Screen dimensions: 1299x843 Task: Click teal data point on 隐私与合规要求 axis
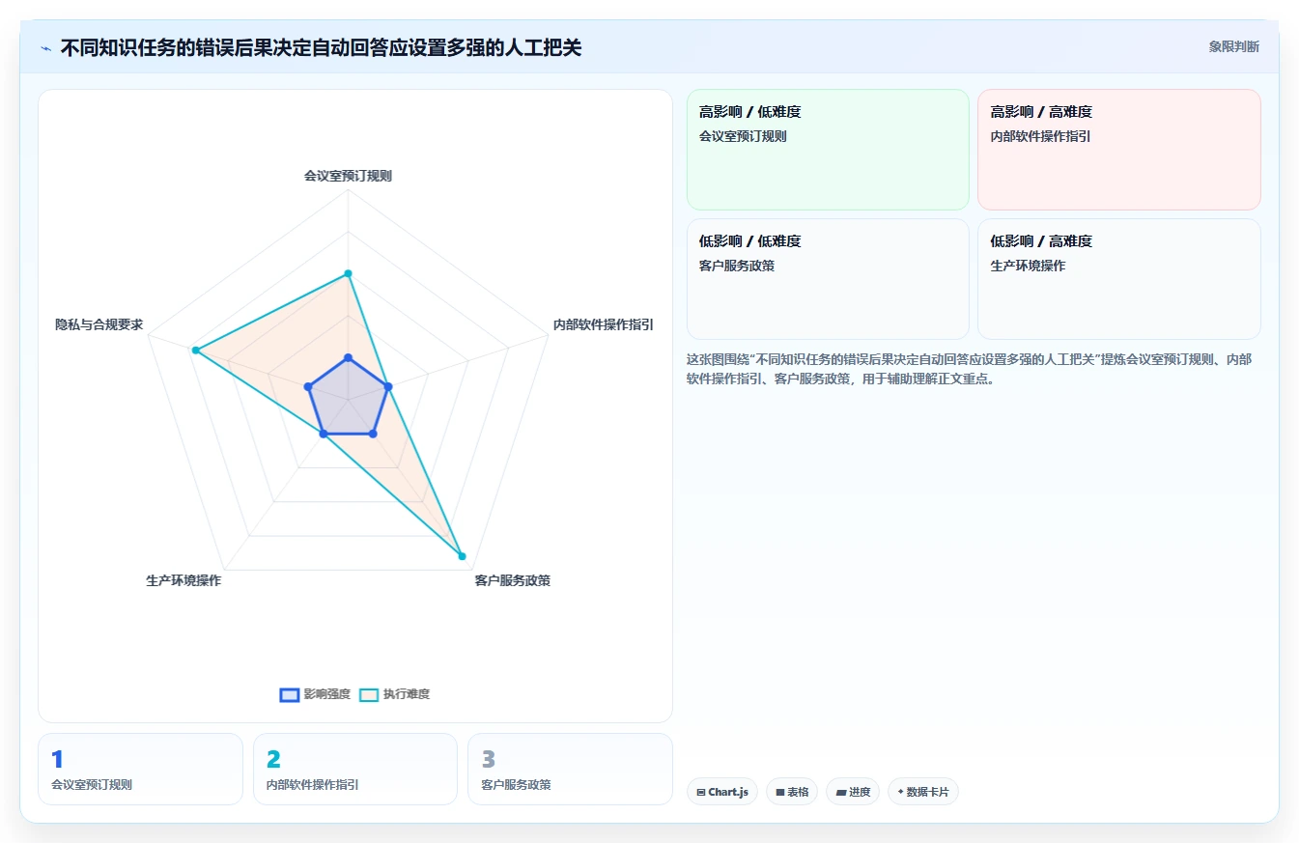pos(195,351)
